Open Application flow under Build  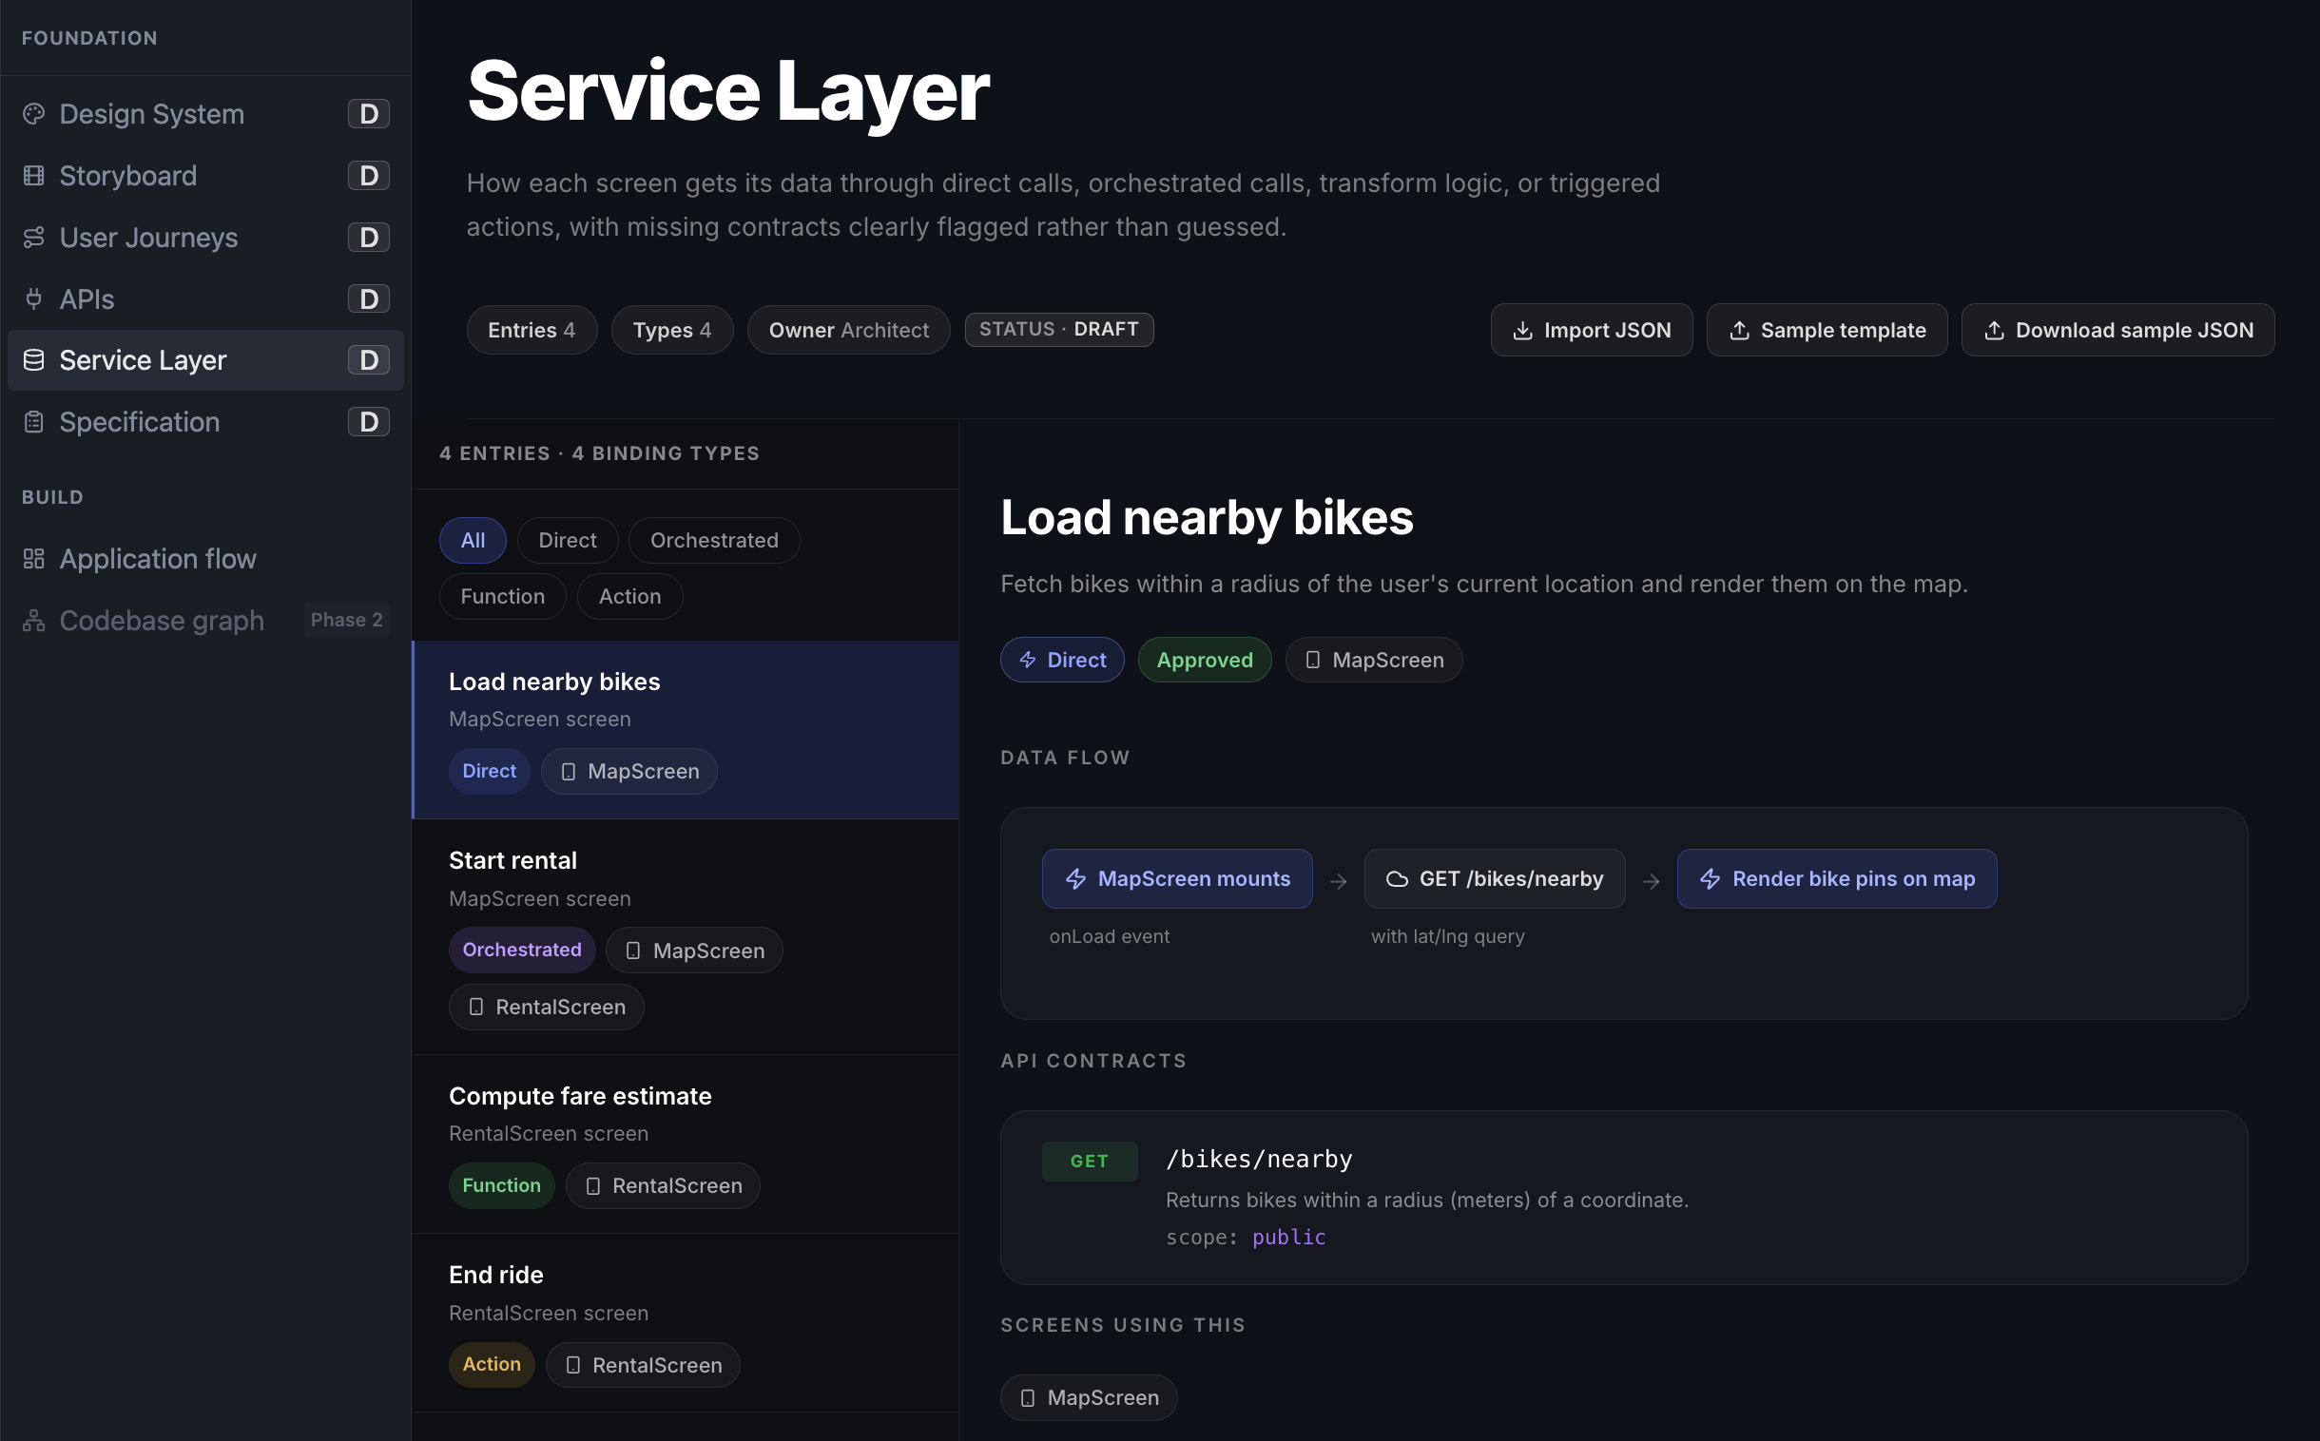pyautogui.click(x=205, y=559)
